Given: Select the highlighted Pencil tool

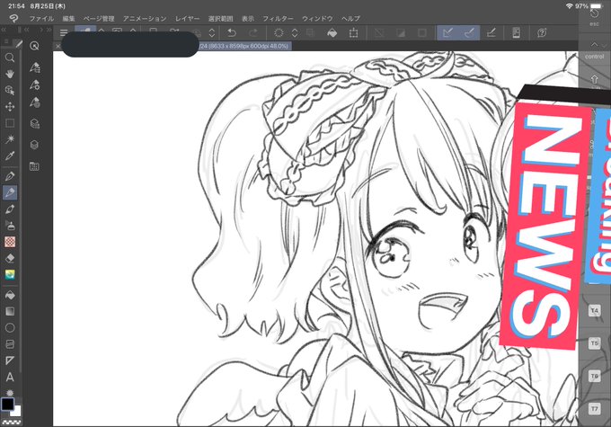Looking at the screenshot, I should [10, 192].
